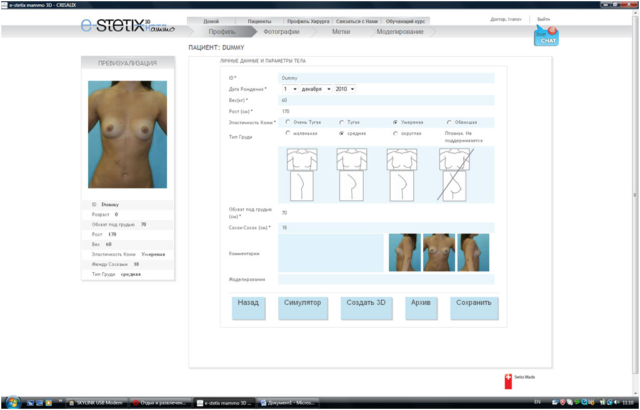Viewport: 640px width, 410px height.
Task: Select the medium breast type diagram
Action: coord(351,175)
